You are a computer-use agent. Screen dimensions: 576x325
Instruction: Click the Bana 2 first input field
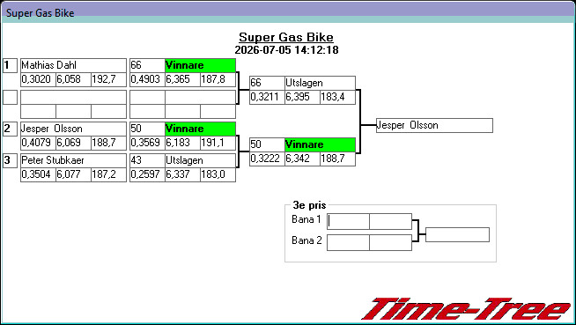[348, 243]
